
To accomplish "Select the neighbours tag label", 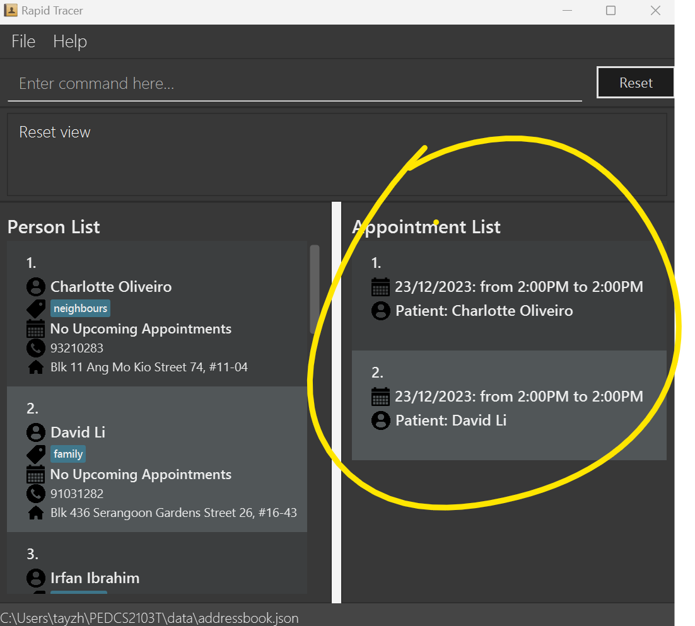I will pyautogui.click(x=80, y=308).
